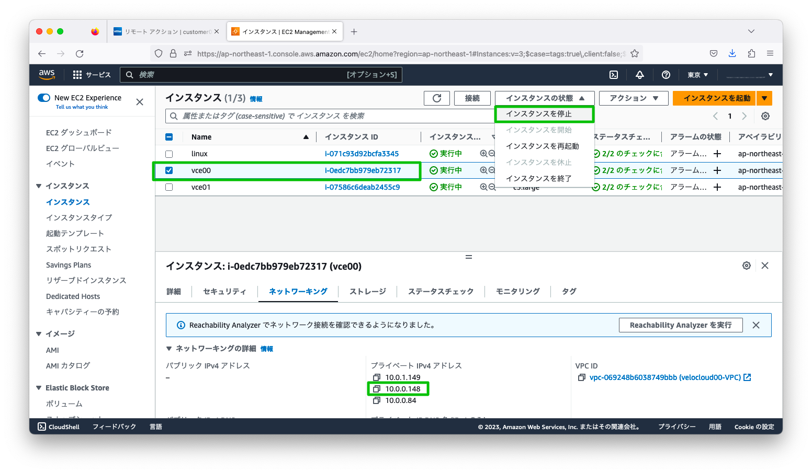Copy private IP 10.0.1.149

(x=376, y=377)
